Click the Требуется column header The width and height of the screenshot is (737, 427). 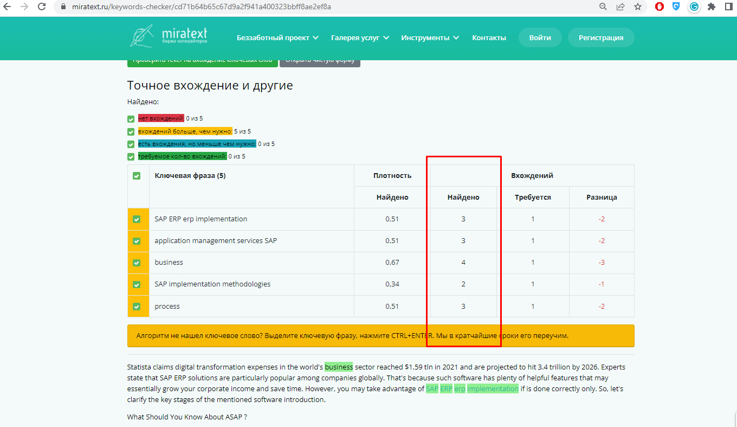[533, 197]
